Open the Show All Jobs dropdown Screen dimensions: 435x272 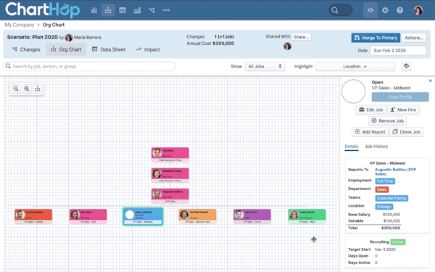[265, 66]
